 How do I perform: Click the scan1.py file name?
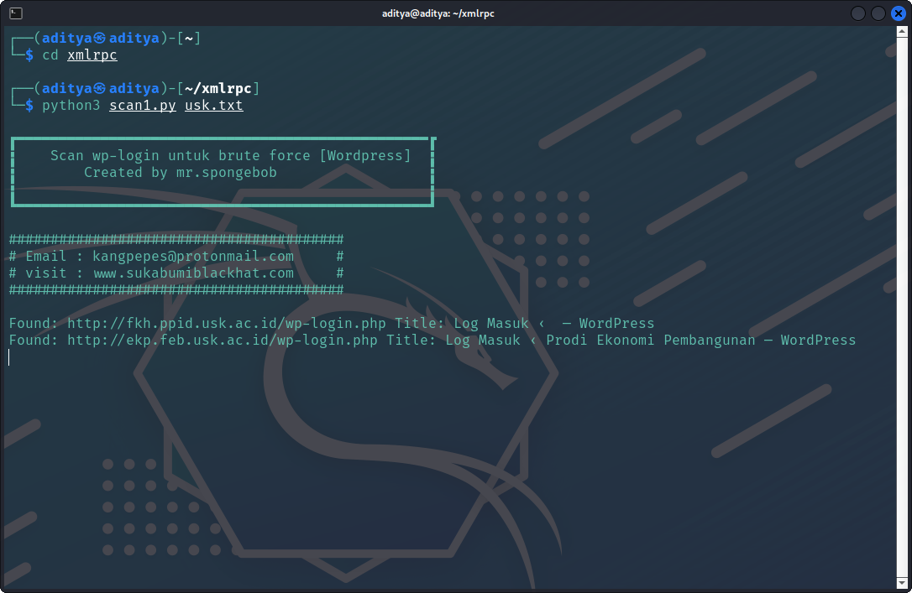(143, 106)
